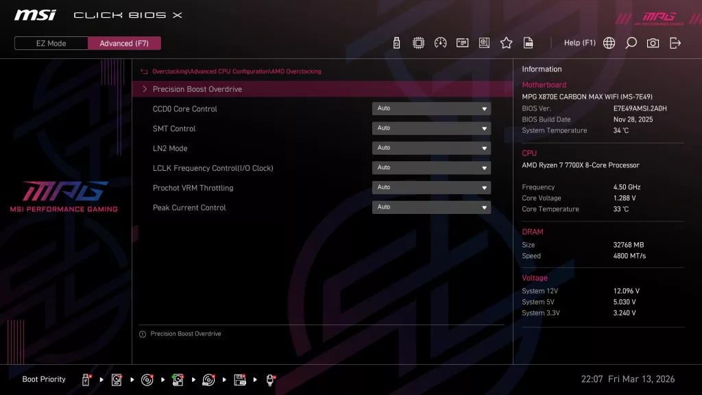
Task: Open Help via the Help (F1) button
Action: [579, 43]
